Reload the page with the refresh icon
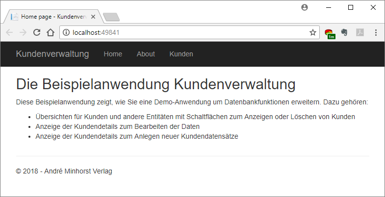The width and height of the screenshot is (385, 197). coord(37,32)
